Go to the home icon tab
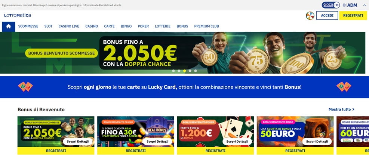This screenshot has height=155, width=369. 9,27
